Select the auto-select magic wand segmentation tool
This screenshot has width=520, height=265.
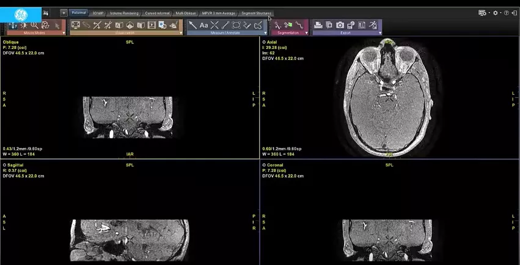277,25
